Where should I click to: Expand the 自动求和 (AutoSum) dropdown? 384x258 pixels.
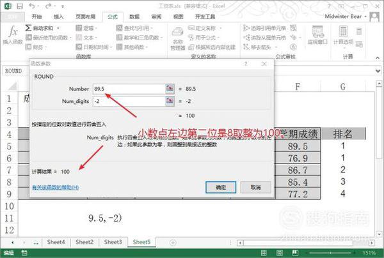[x=60, y=29]
